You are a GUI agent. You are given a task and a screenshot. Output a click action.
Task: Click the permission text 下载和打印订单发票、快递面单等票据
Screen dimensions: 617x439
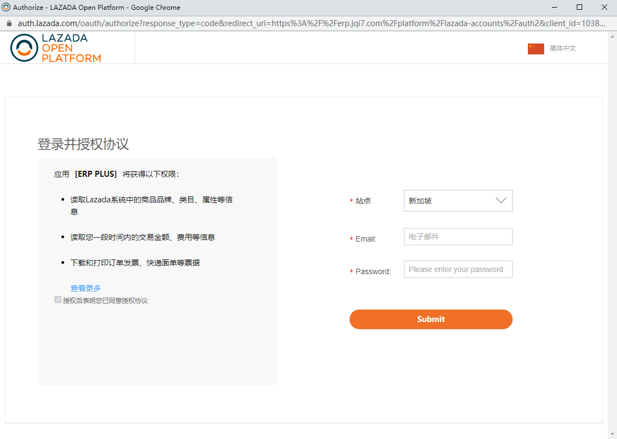click(x=135, y=263)
